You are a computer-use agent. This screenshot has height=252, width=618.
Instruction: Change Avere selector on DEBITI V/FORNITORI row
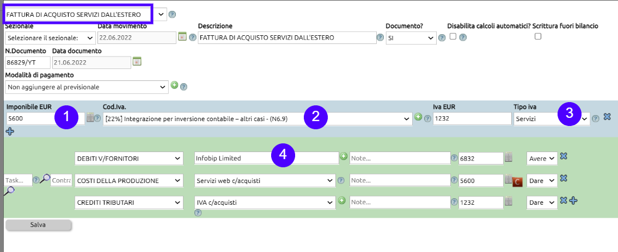click(x=541, y=158)
